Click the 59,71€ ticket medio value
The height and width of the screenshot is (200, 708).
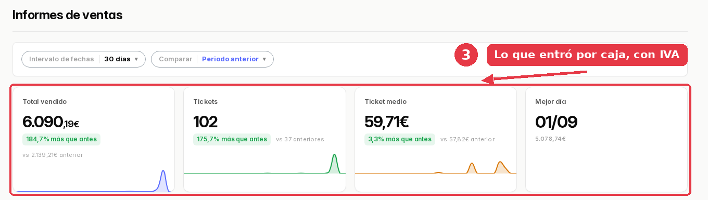pyautogui.click(x=386, y=122)
